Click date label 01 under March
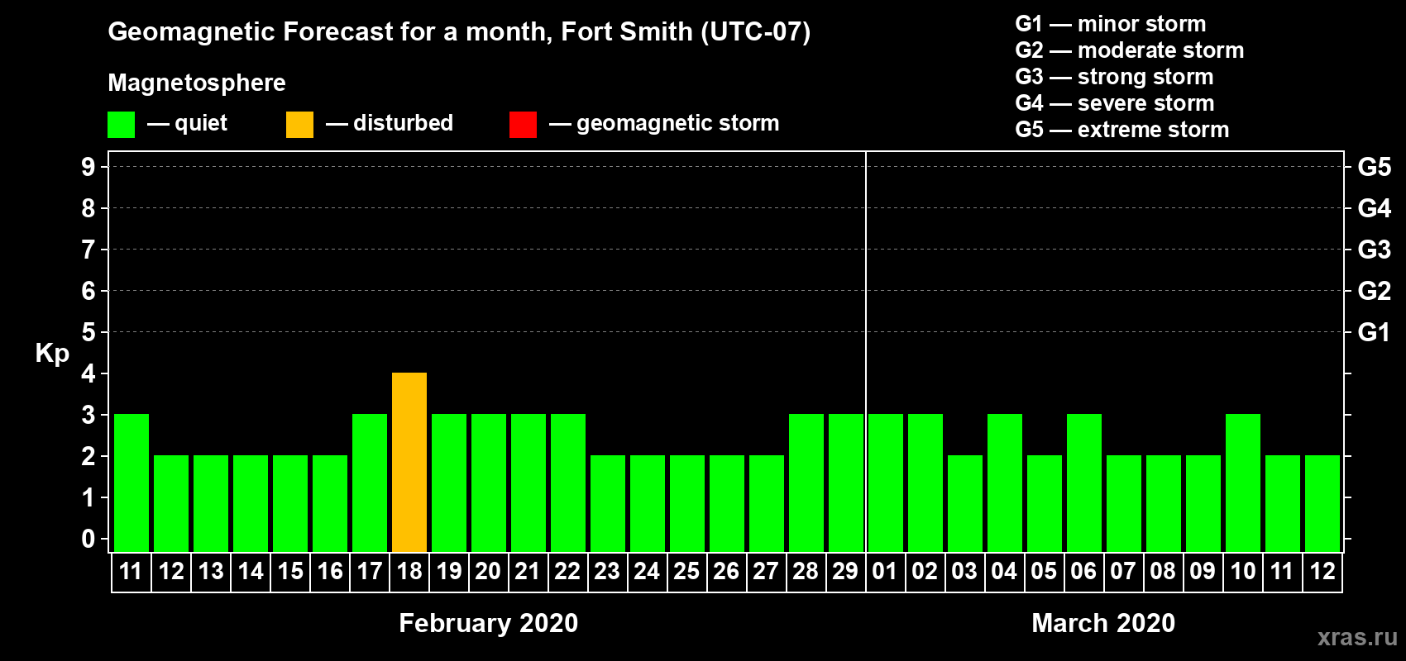This screenshot has height=661, width=1406. click(x=886, y=572)
